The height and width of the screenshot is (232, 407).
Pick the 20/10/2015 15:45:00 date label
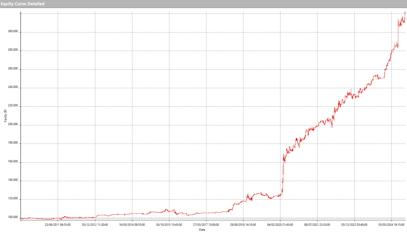[x=169, y=225]
